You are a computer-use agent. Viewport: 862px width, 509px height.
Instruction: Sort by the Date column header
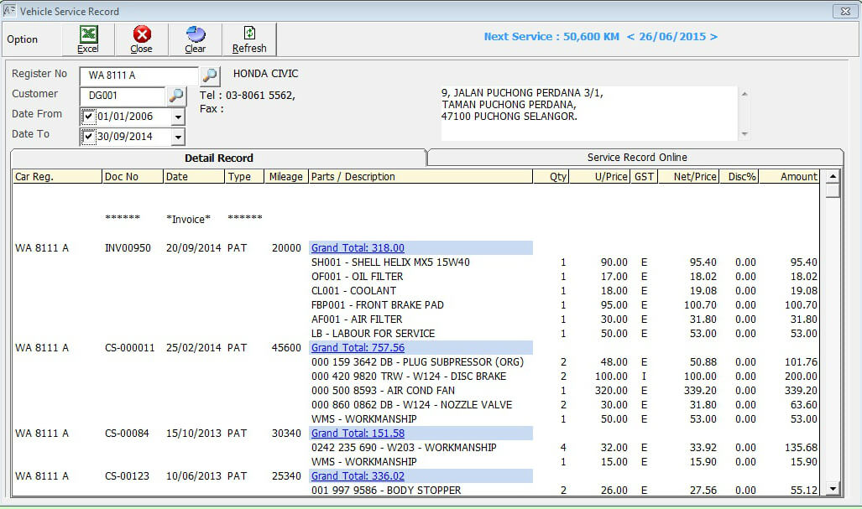194,177
